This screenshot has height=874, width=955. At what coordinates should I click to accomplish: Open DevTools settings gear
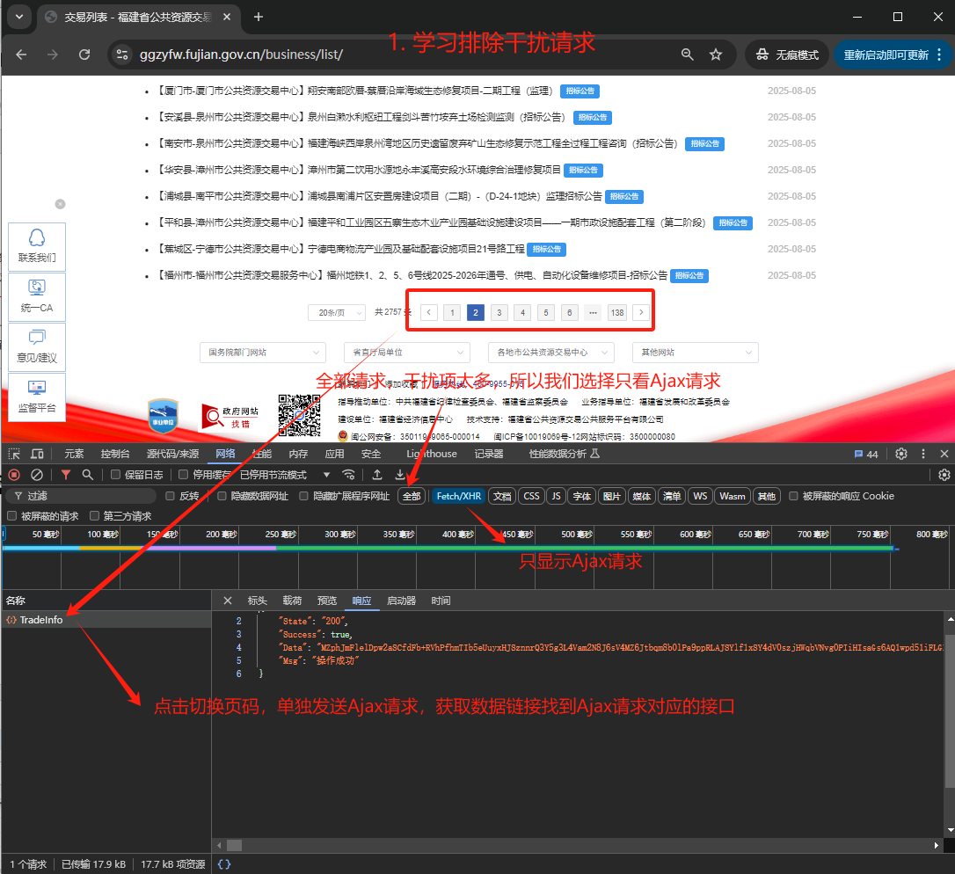coord(901,454)
